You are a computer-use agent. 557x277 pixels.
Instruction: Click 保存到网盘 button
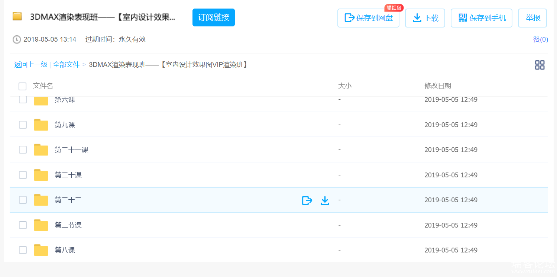coord(368,18)
